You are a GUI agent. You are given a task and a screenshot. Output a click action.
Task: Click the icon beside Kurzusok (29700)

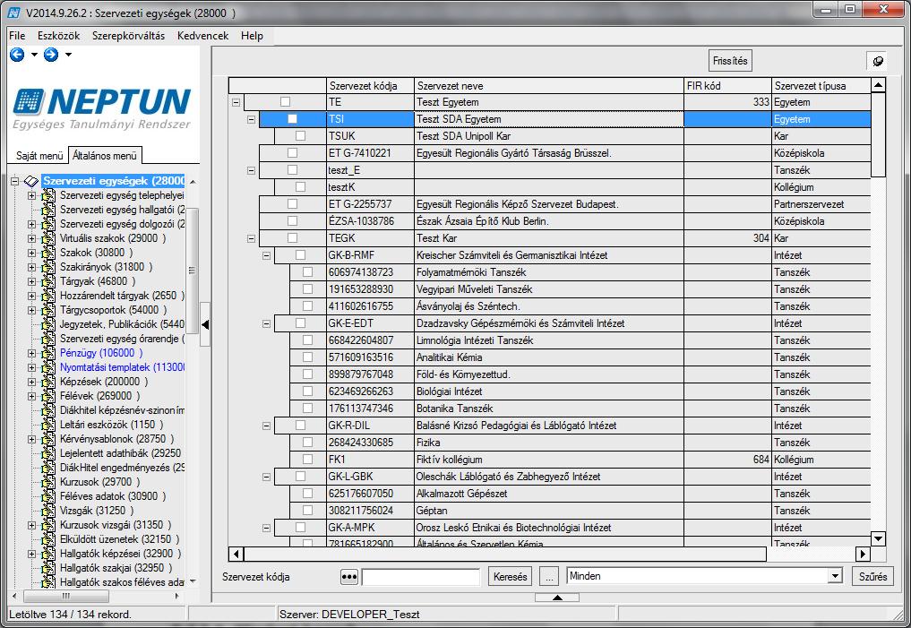pos(48,482)
